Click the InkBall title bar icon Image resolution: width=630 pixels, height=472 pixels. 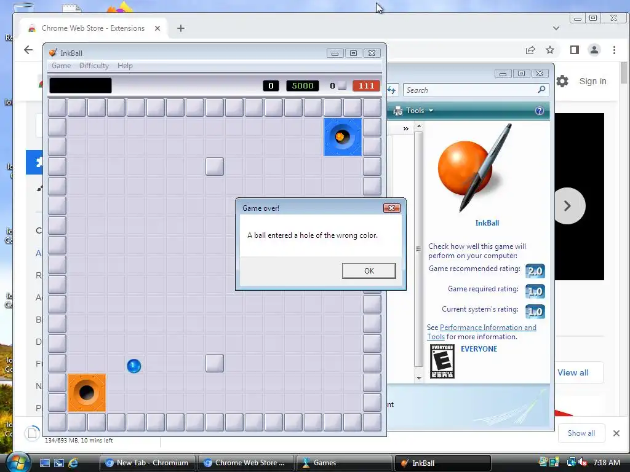(53, 53)
